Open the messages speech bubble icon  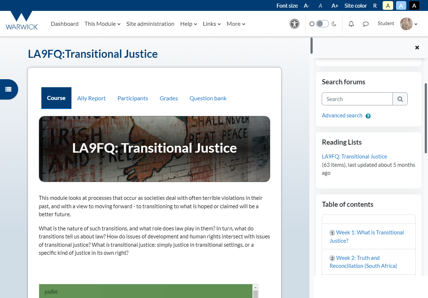point(366,24)
